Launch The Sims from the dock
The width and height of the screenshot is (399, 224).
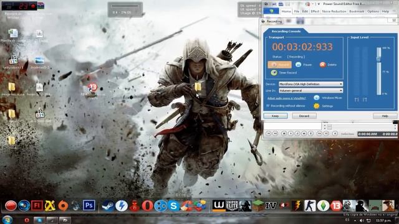pos(323,205)
